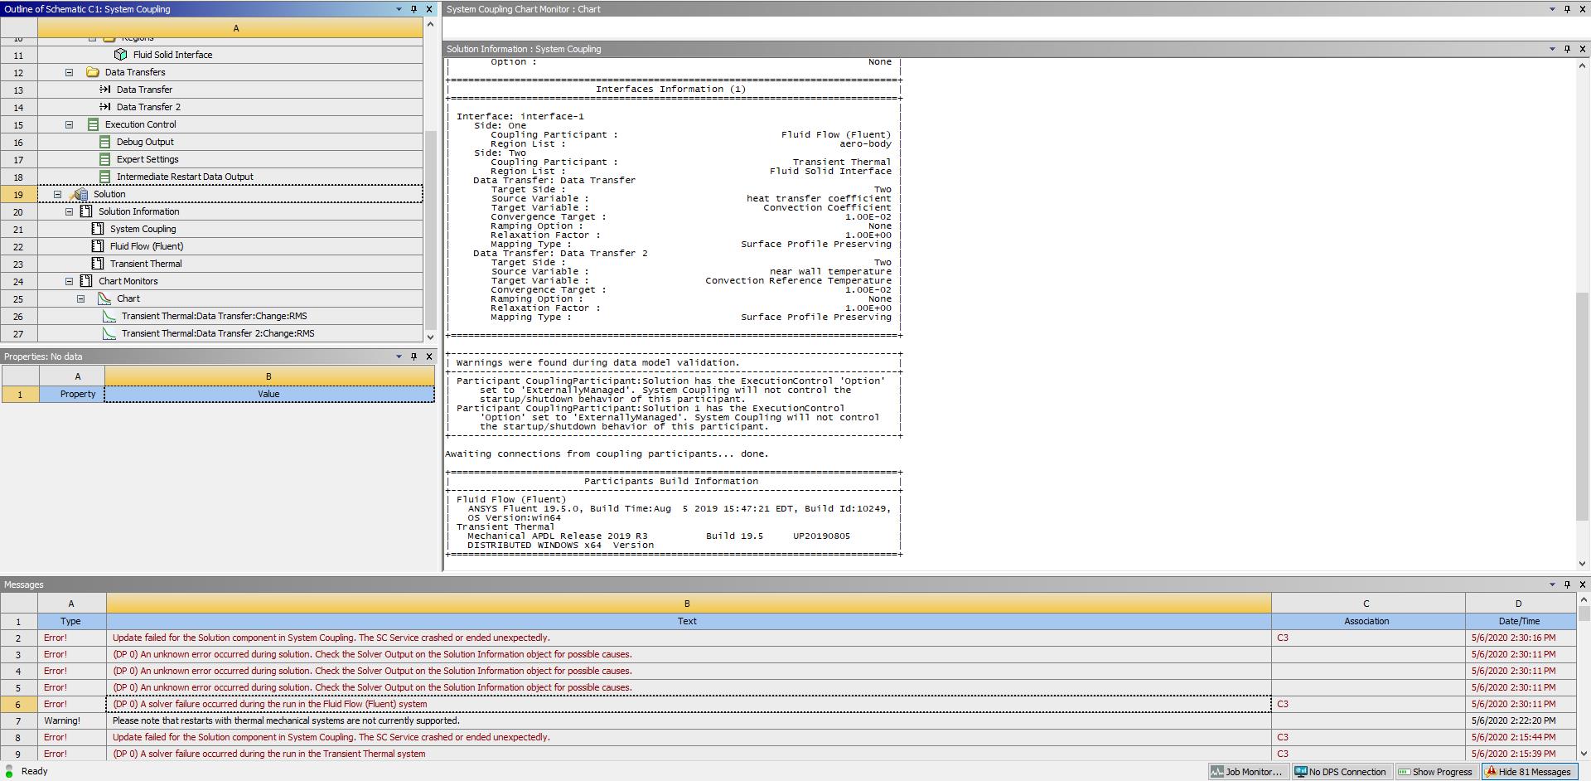Screen dimensions: 1591x781
Task: Click the Chart Monitors icon
Action: coord(86,281)
